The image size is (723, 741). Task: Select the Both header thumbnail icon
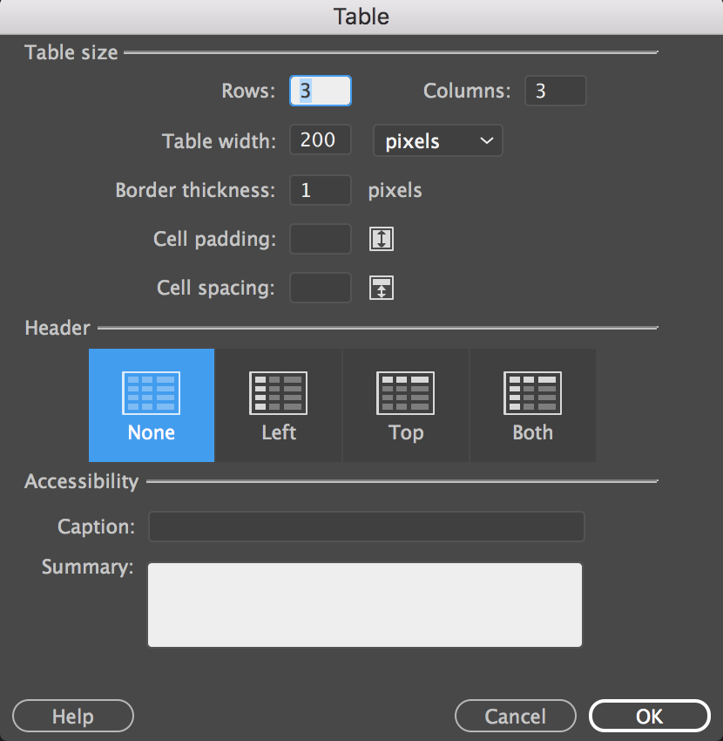click(532, 392)
